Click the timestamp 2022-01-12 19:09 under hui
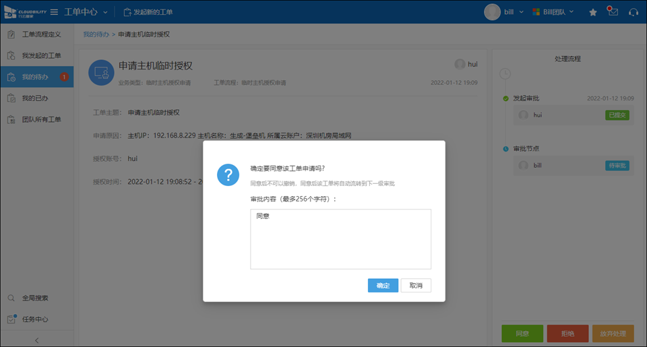 point(454,82)
